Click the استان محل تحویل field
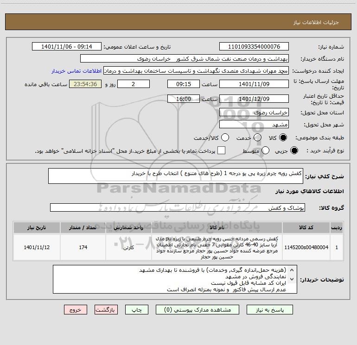Image resolution: width=357 pixels, height=345 pixels. pos(254,113)
